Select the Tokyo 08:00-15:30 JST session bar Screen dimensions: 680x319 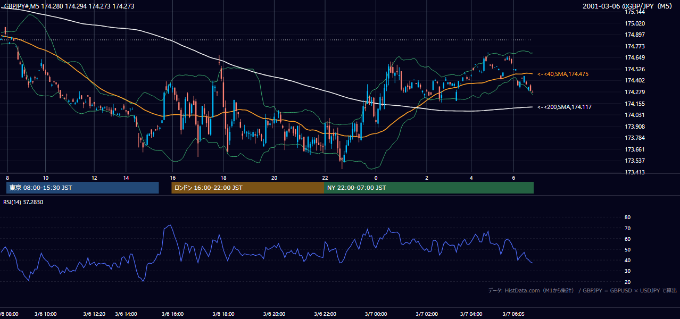click(82, 188)
